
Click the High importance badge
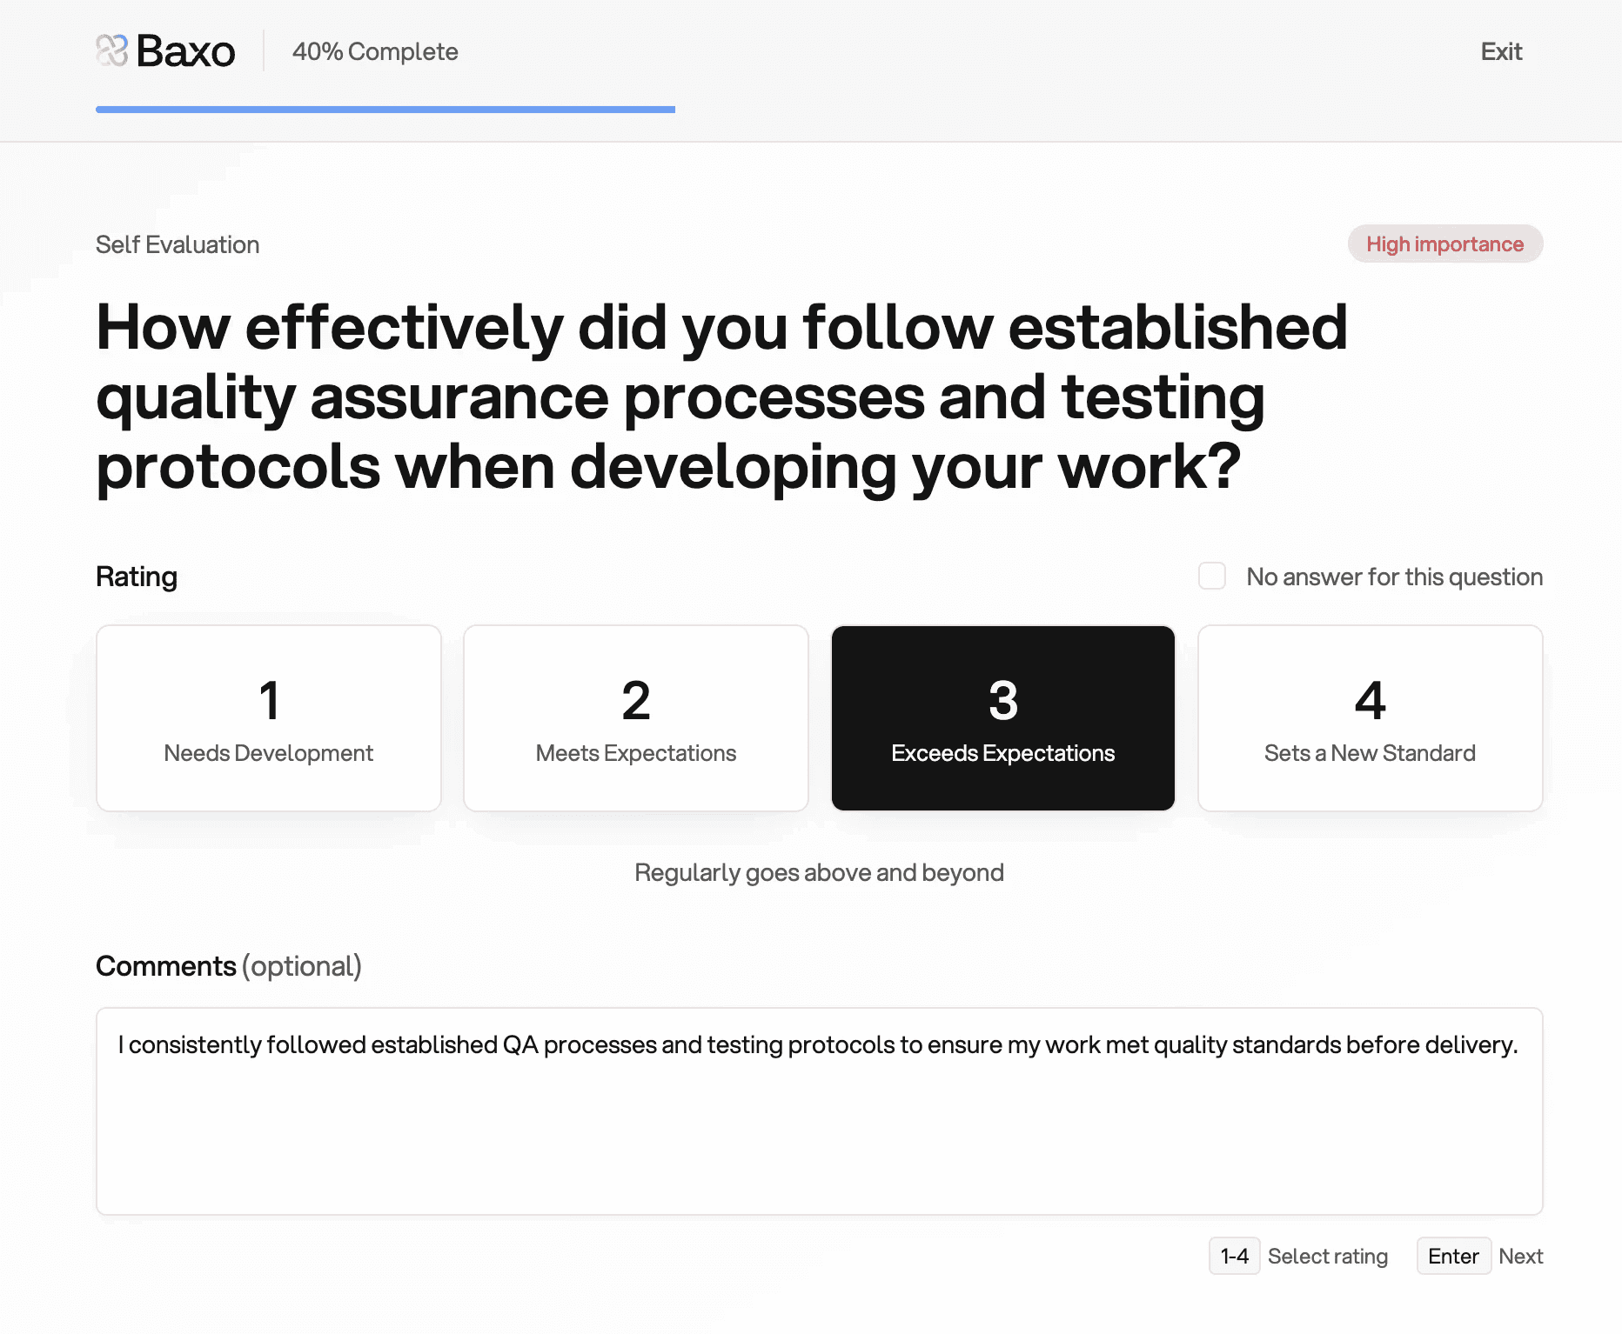pyautogui.click(x=1444, y=244)
